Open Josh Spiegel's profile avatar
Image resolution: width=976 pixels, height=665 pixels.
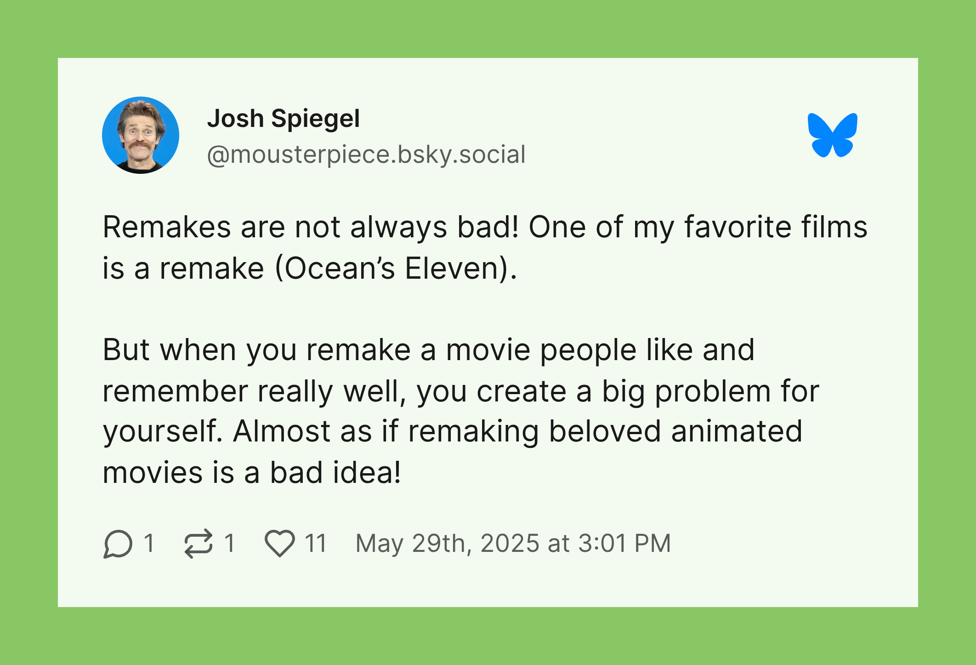coord(141,135)
